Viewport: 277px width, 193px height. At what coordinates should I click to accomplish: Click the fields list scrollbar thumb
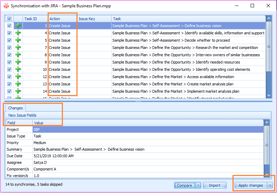[267, 145]
